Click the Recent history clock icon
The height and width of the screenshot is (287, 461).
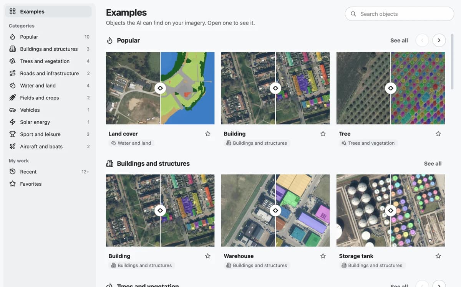pyautogui.click(x=13, y=172)
